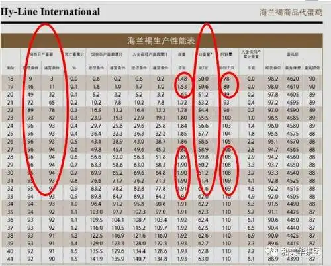Click egg quality cell '95.1'
The image size is (331, 266).
pos(273,142)
